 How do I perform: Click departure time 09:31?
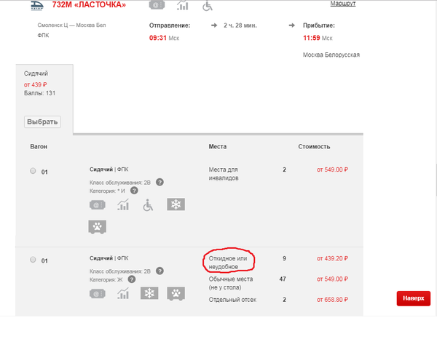coord(158,38)
